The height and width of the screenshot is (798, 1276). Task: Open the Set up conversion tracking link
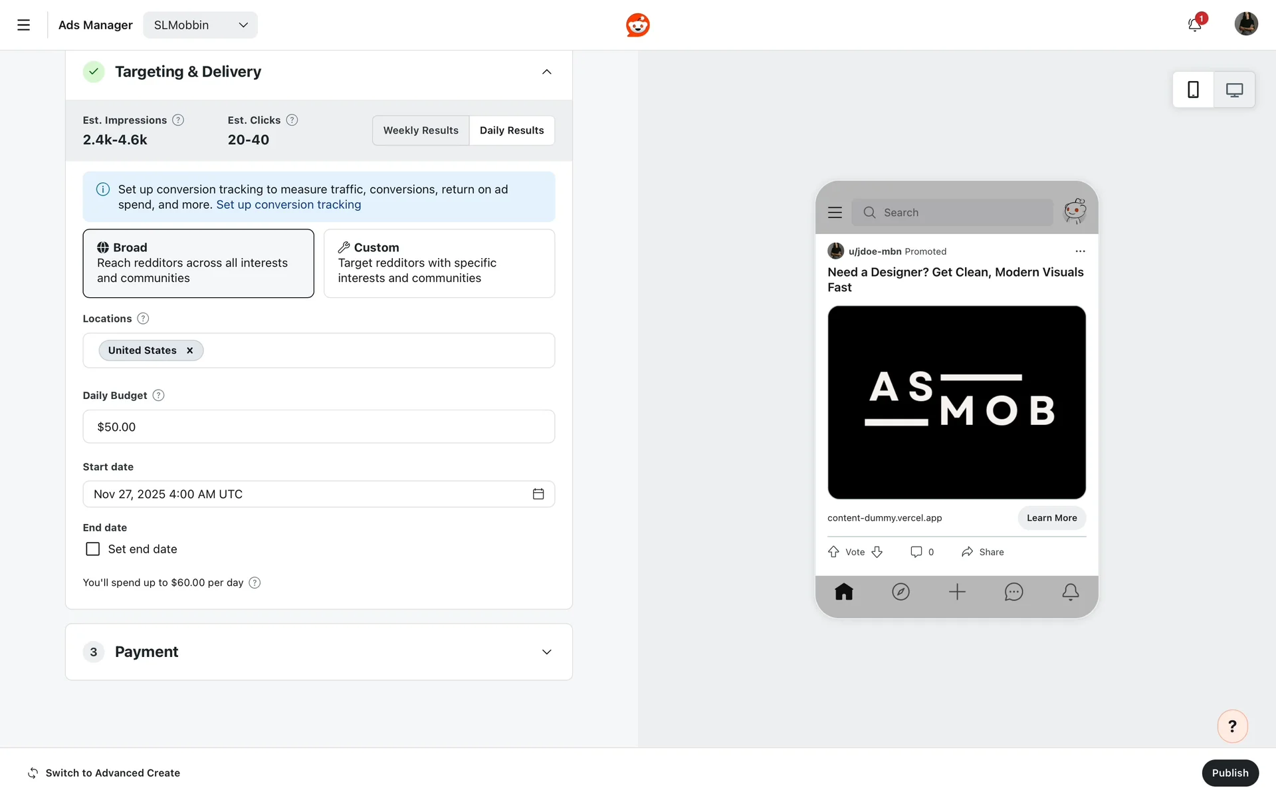pyautogui.click(x=288, y=205)
